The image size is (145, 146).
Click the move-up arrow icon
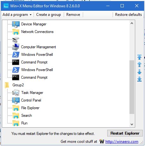pyautogui.click(x=139, y=64)
